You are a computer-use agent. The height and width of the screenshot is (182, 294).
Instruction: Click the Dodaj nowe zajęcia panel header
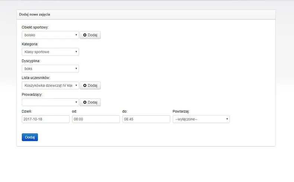(35, 14)
